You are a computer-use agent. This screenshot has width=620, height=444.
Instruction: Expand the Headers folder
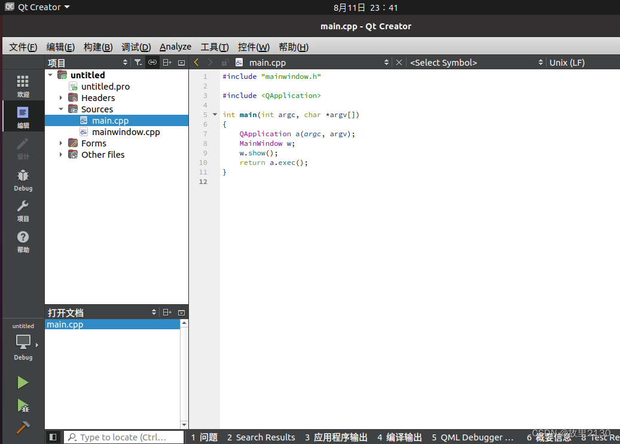point(61,97)
